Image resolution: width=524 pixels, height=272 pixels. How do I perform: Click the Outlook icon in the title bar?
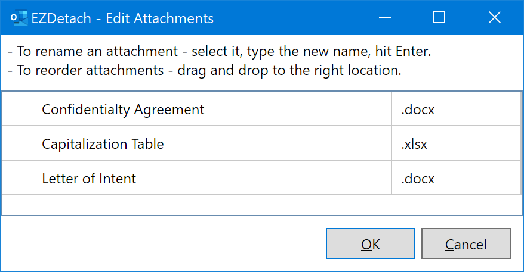click(x=19, y=18)
